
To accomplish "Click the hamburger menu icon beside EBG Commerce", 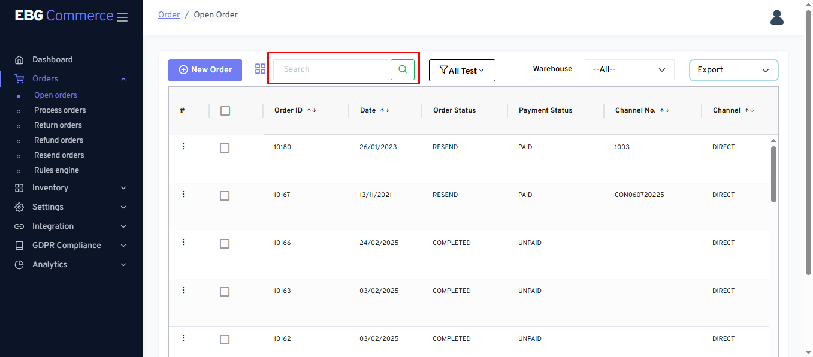I will click(122, 17).
